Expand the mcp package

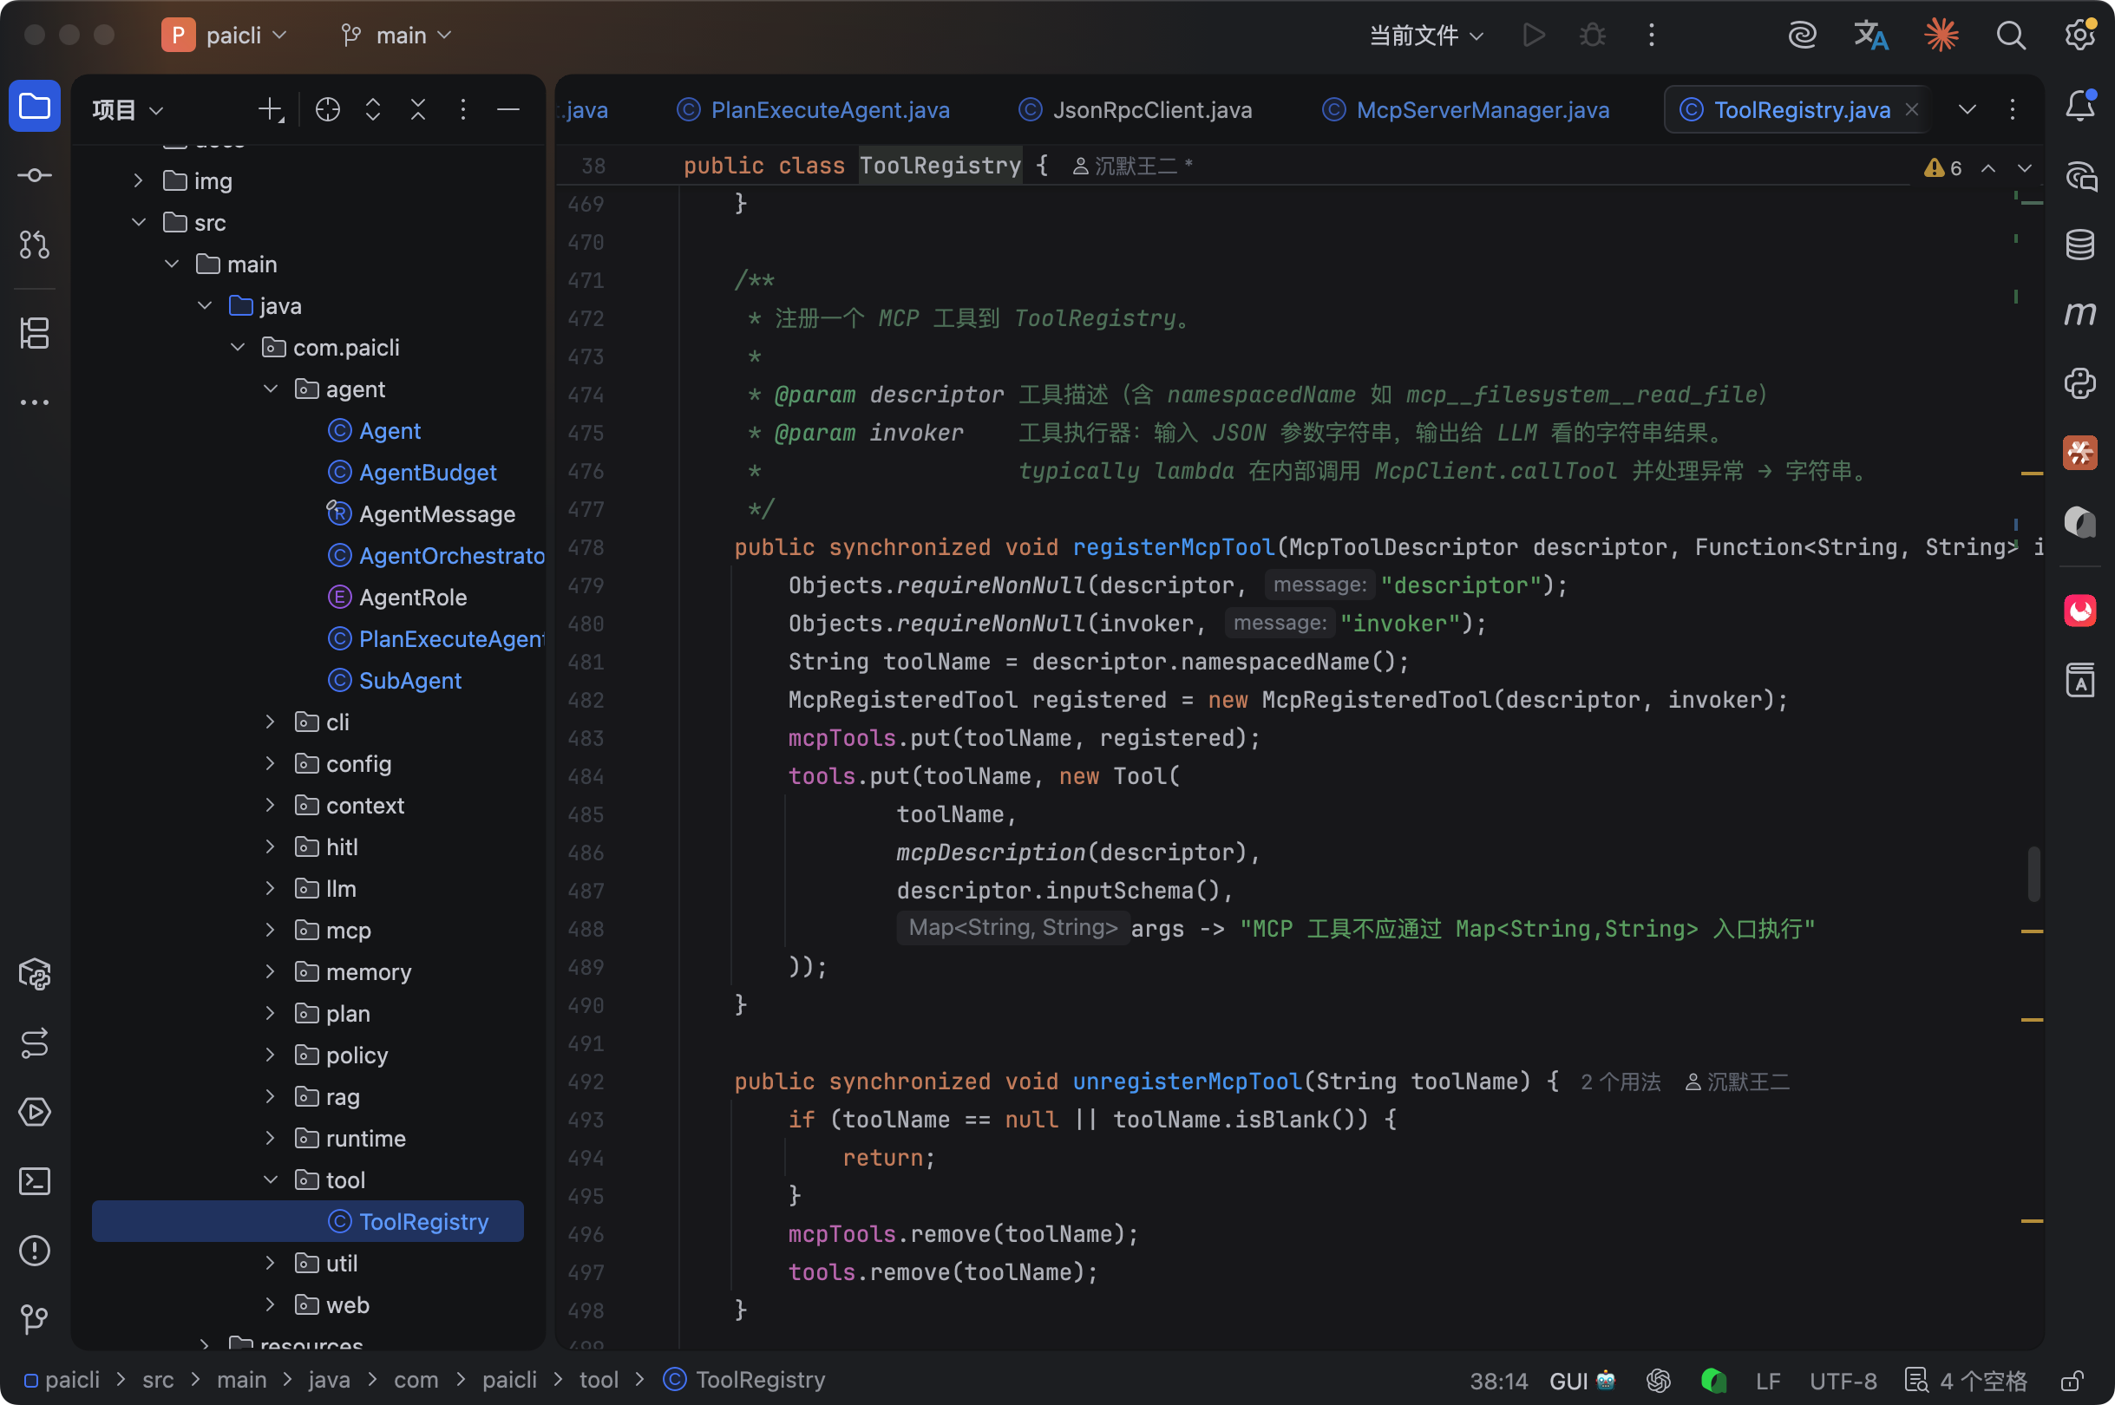(x=270, y=929)
